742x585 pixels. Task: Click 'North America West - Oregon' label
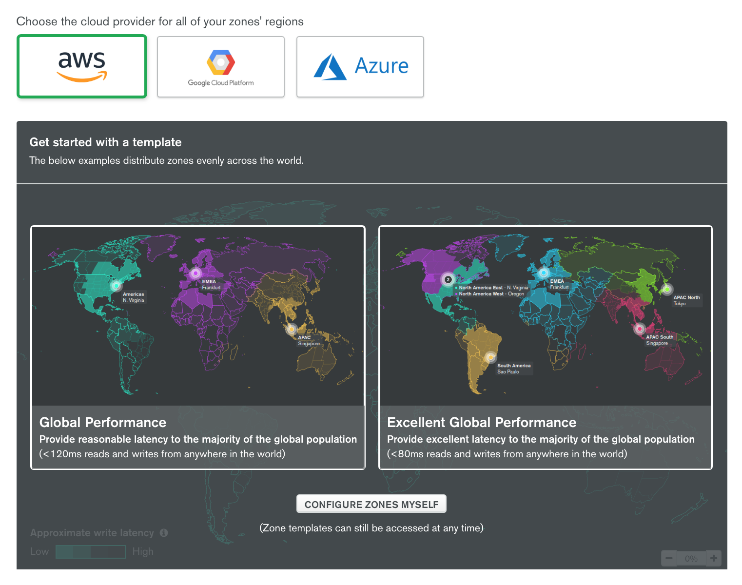coord(491,294)
